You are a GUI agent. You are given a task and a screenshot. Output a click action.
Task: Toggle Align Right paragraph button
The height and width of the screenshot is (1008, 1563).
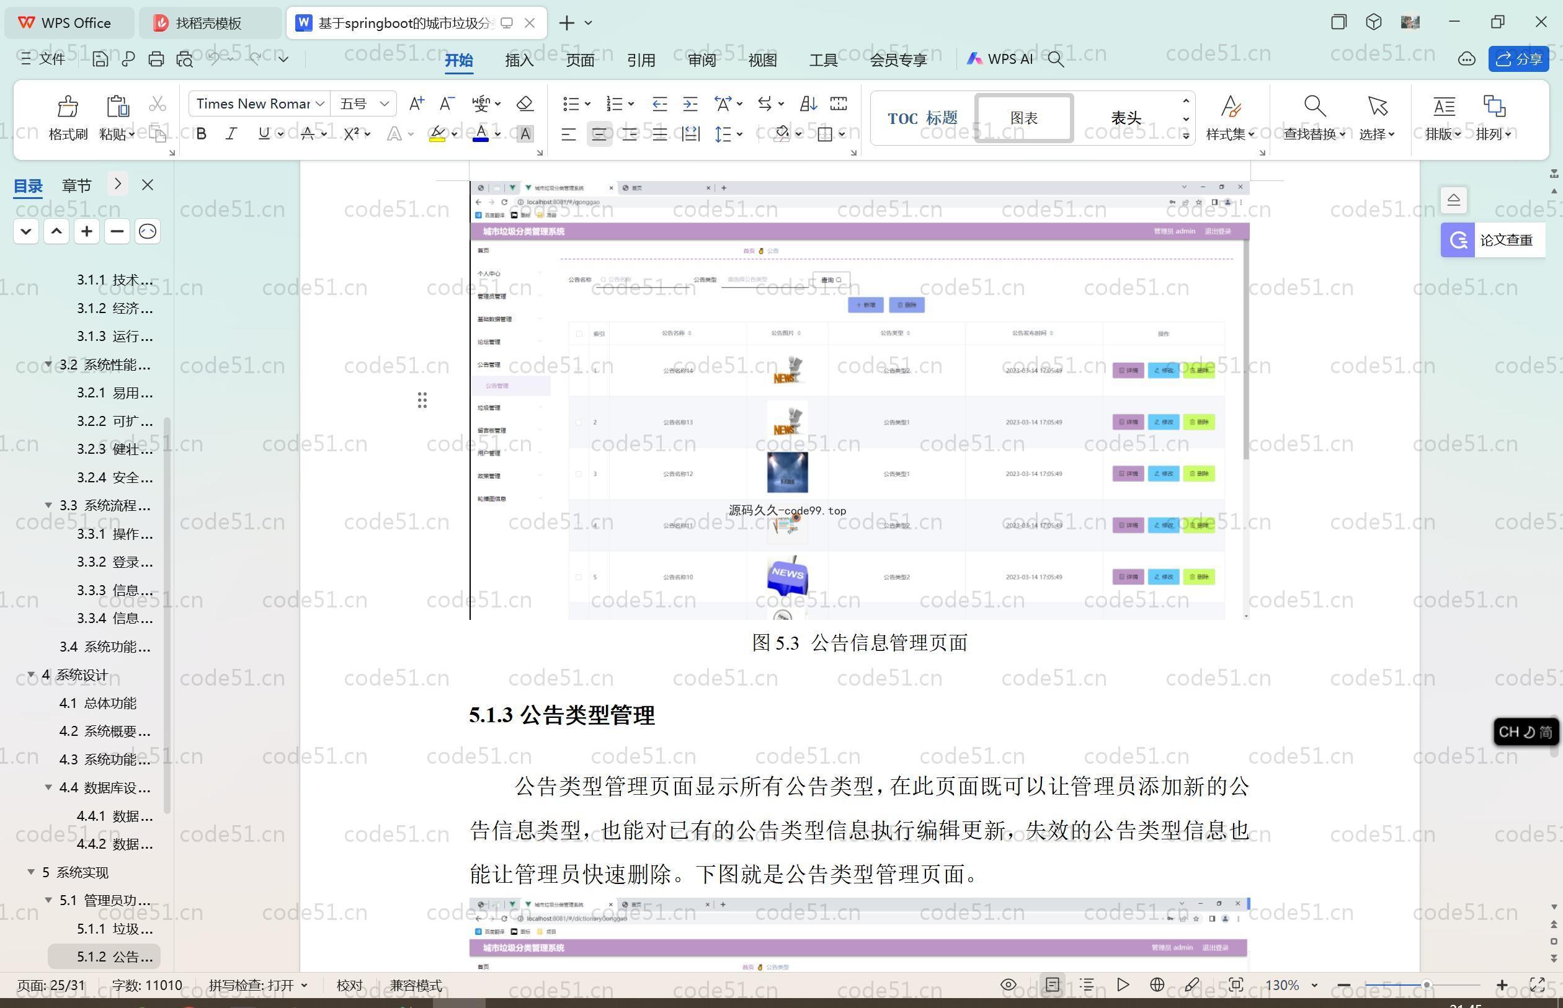[630, 134]
